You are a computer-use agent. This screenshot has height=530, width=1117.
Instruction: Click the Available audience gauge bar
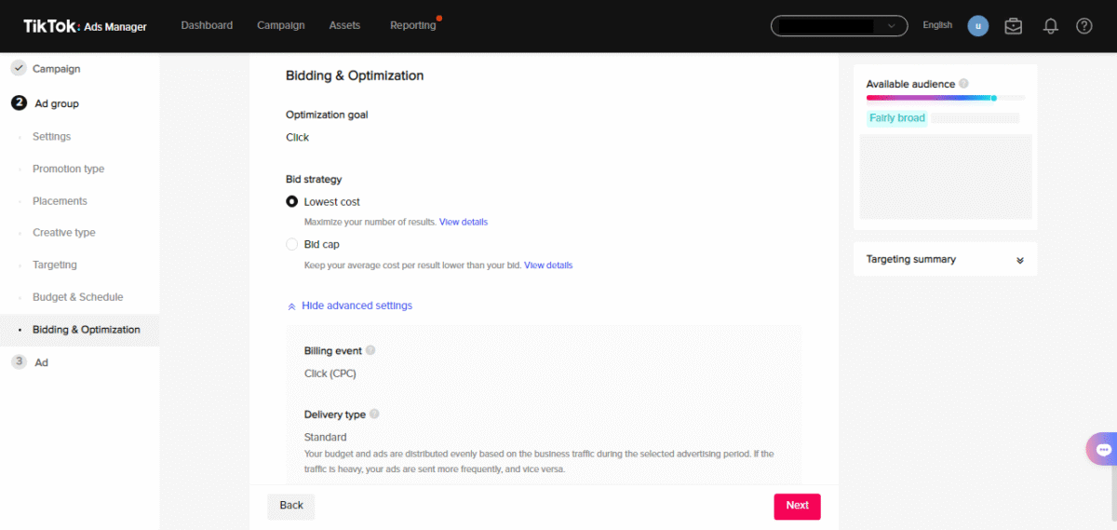(x=946, y=98)
